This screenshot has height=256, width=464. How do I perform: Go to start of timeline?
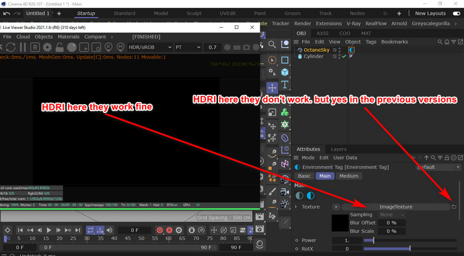click(20, 230)
